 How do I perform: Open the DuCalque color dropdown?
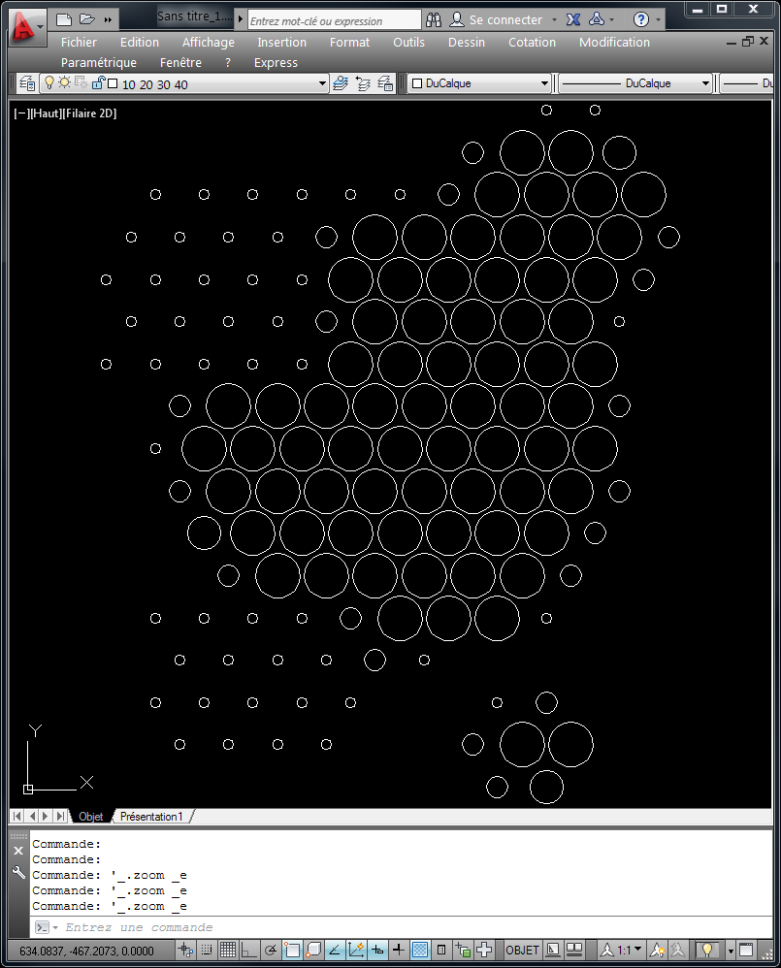pyautogui.click(x=544, y=84)
